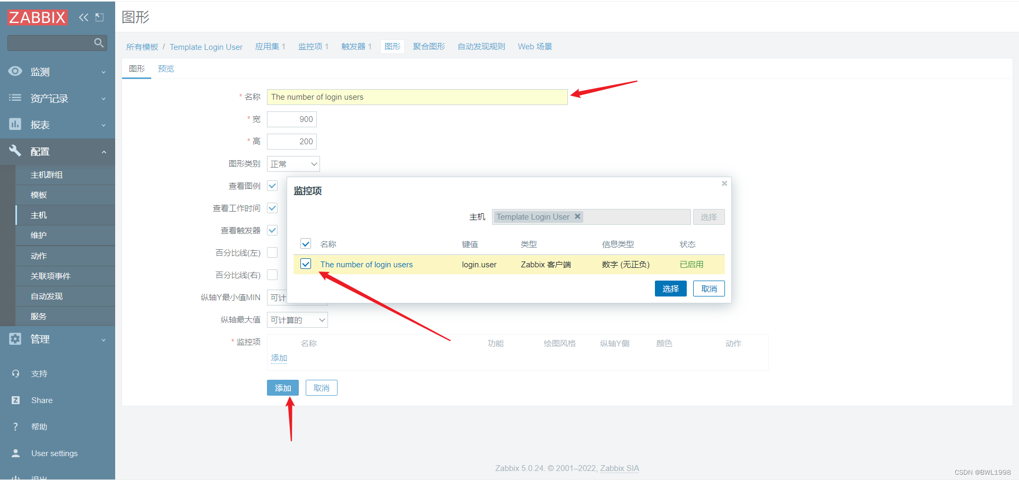Click the sidebar search box
The image size is (1019, 480).
point(57,43)
